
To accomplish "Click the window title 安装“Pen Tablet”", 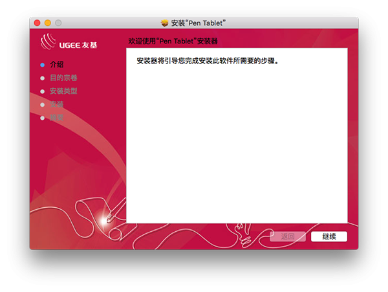I will click(x=199, y=23).
